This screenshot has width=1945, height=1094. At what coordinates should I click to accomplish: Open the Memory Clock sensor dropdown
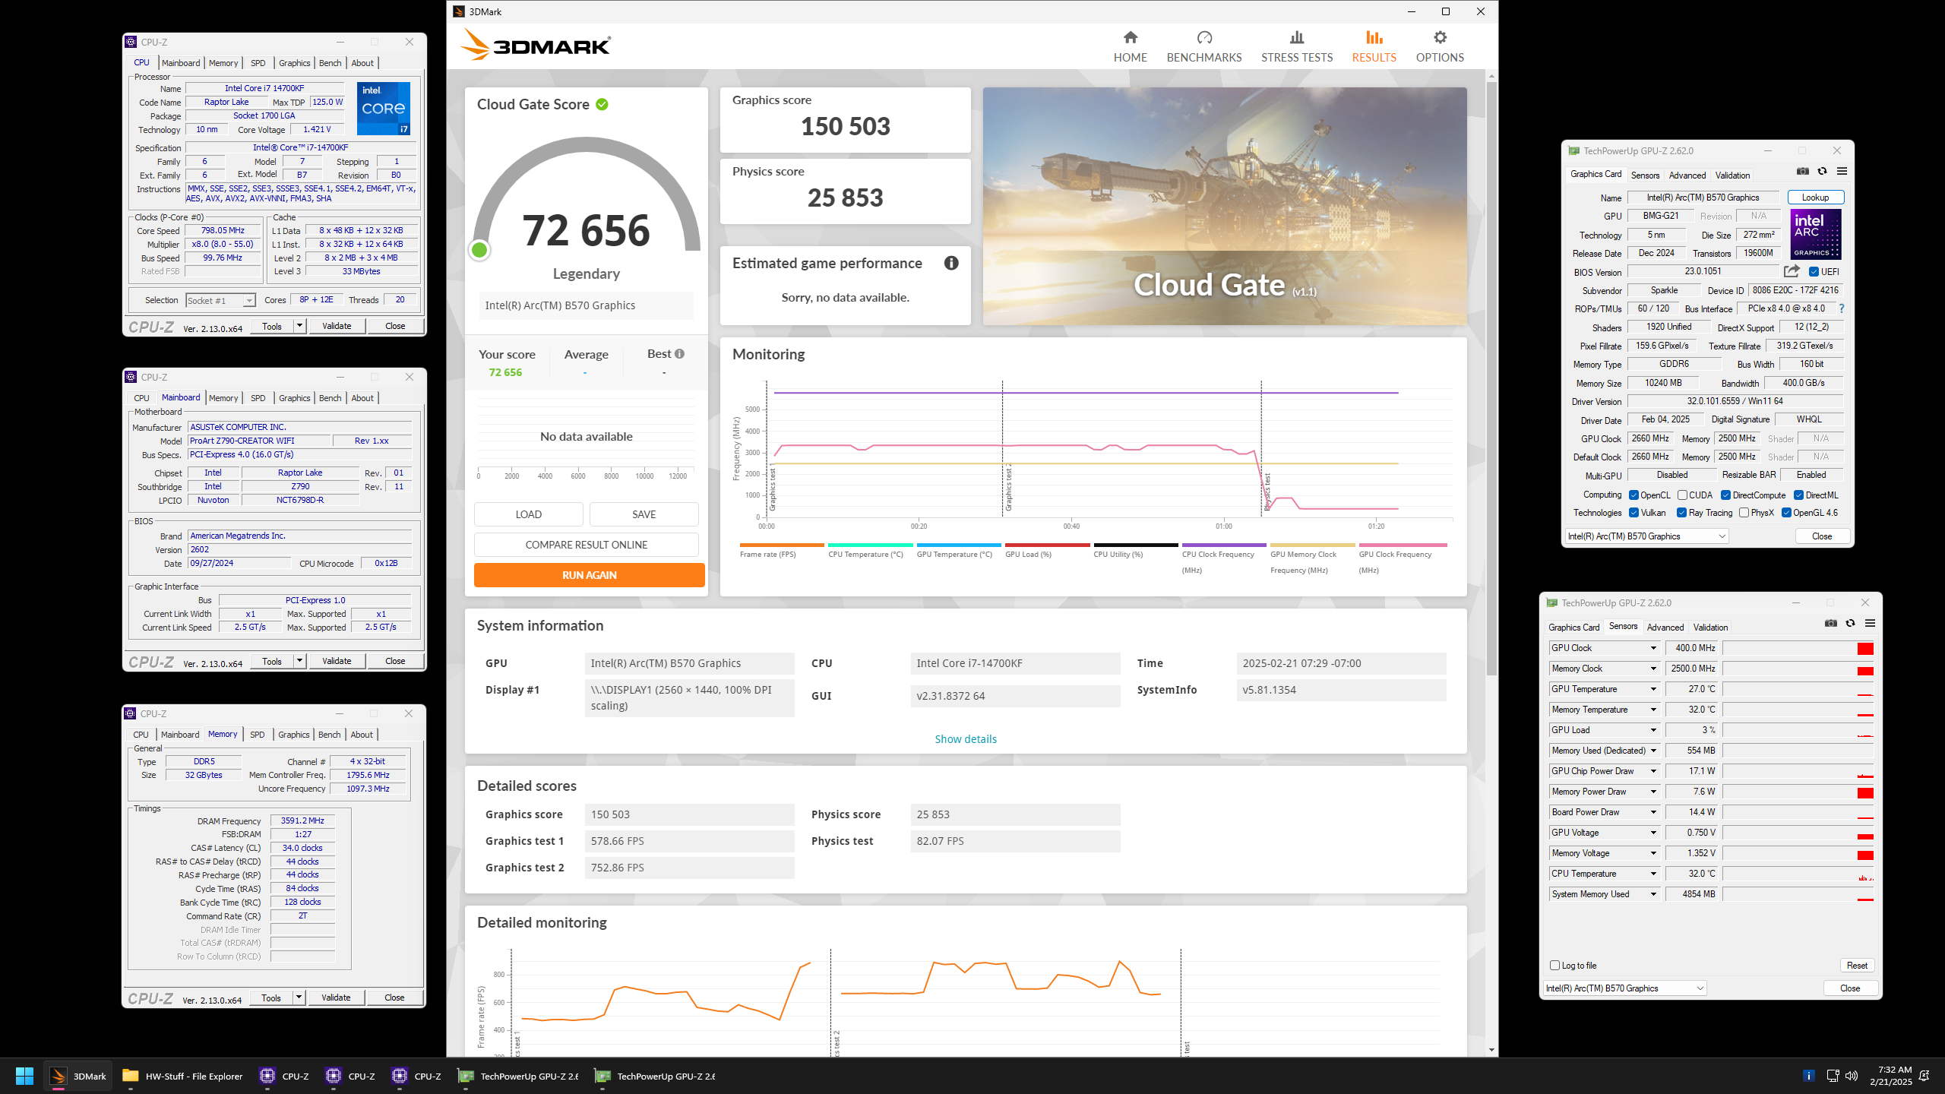pos(1652,669)
